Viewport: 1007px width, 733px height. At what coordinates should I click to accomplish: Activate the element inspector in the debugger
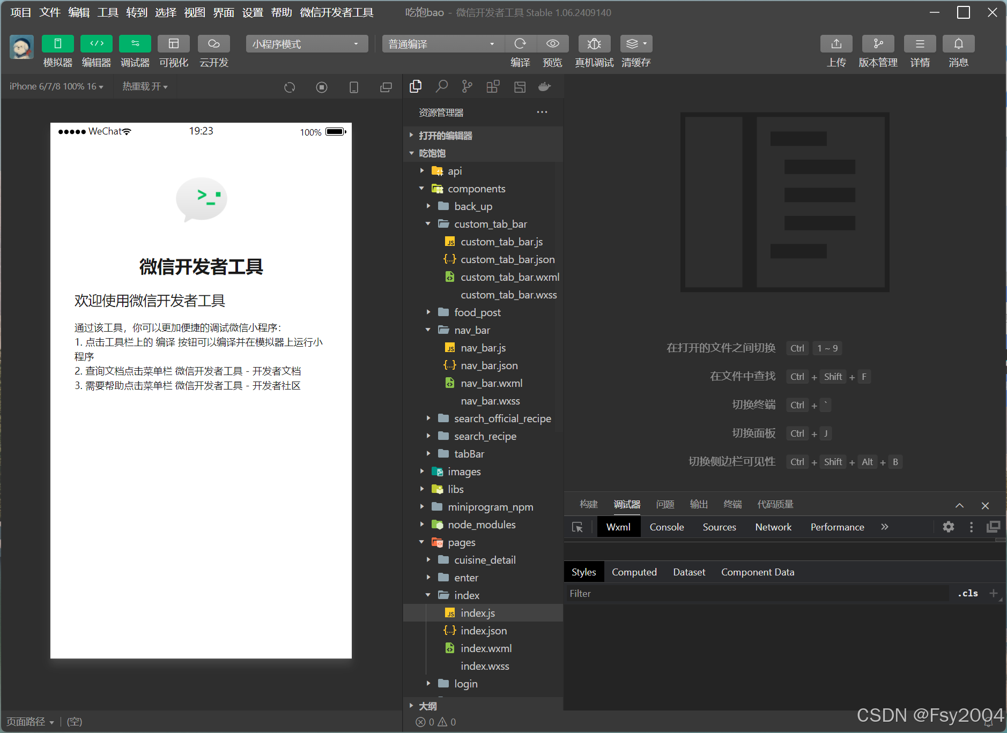click(577, 527)
